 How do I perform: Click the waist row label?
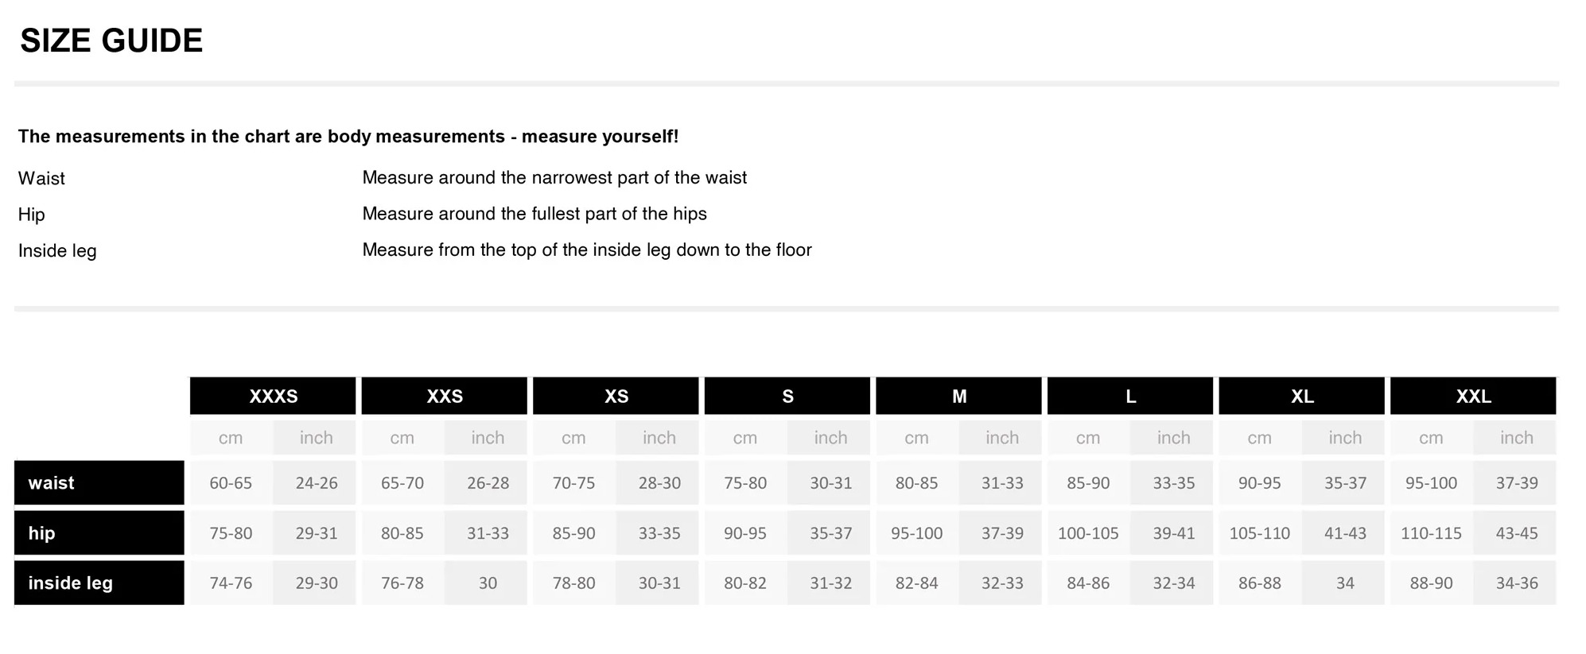[x=99, y=482]
